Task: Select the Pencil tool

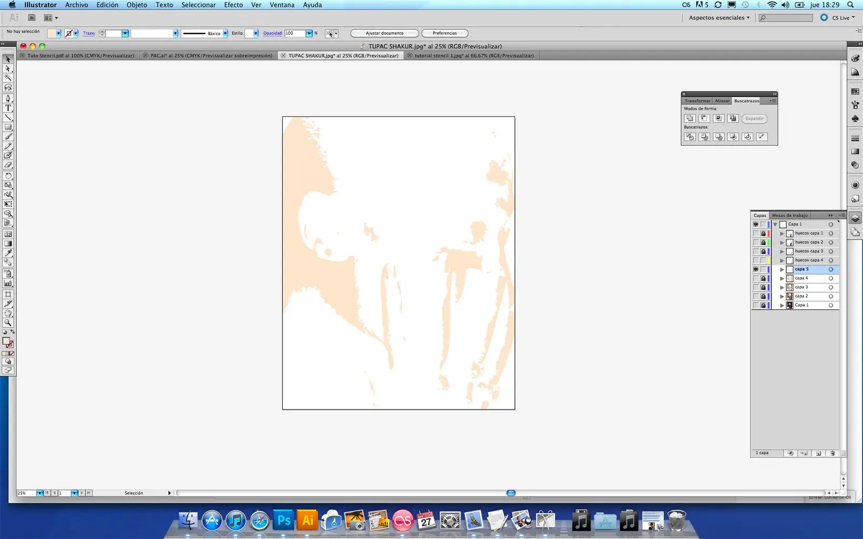Action: 8,146
